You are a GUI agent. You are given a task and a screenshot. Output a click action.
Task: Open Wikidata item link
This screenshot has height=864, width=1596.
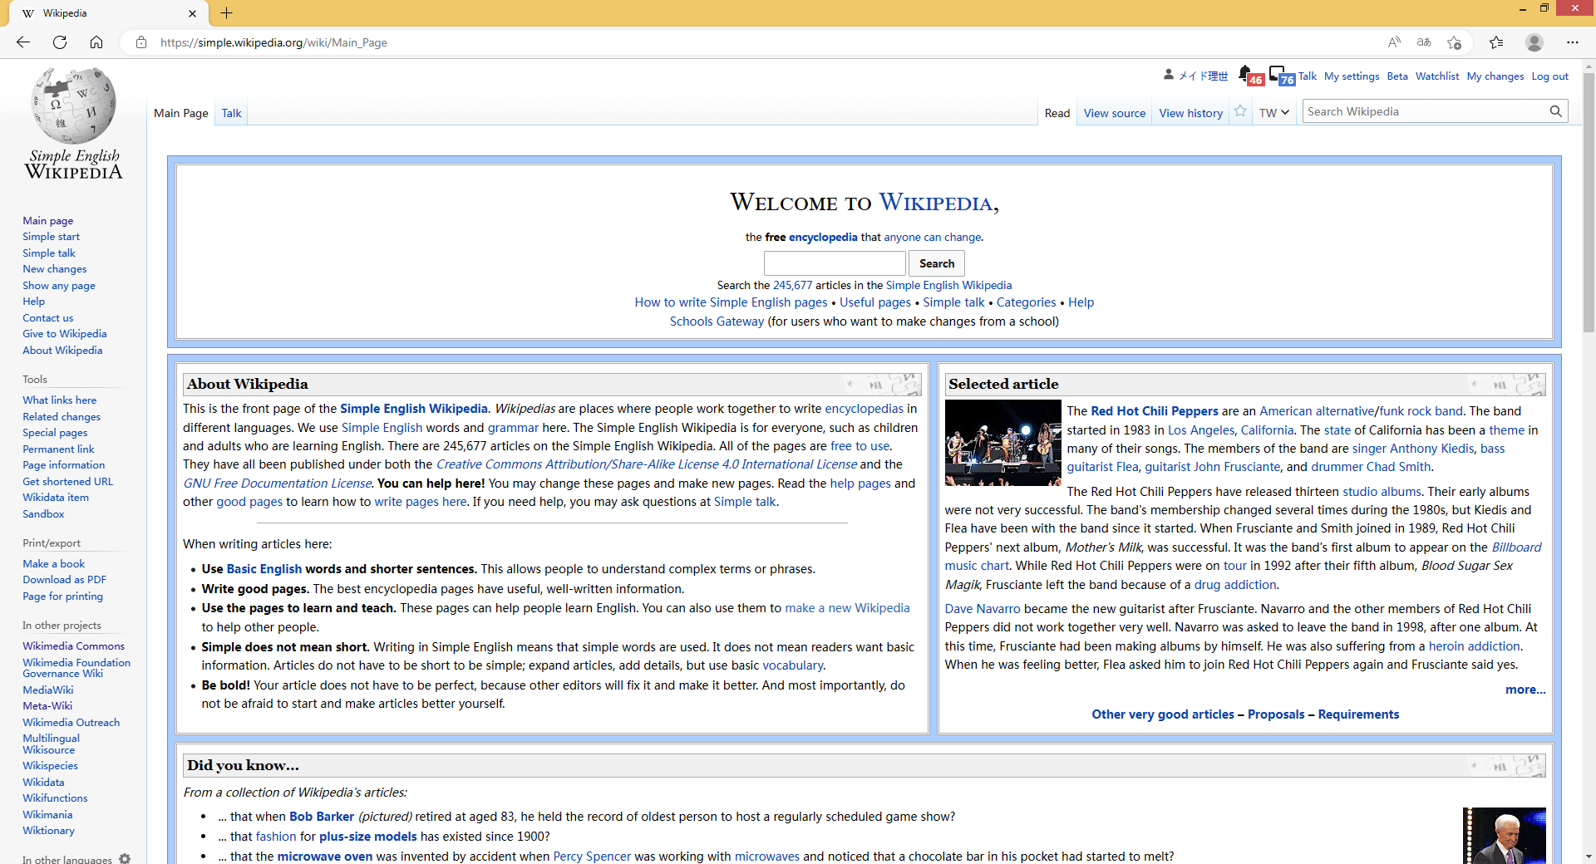[56, 498]
